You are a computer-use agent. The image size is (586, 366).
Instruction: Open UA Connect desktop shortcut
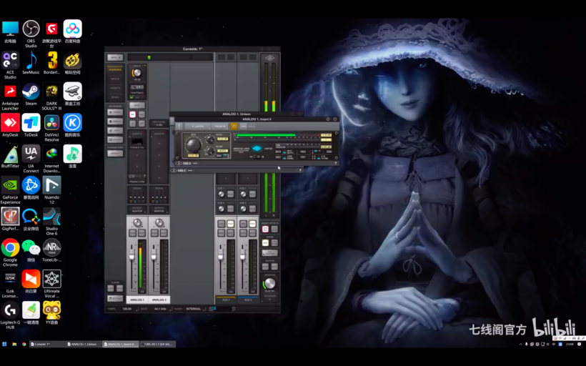(x=31, y=159)
